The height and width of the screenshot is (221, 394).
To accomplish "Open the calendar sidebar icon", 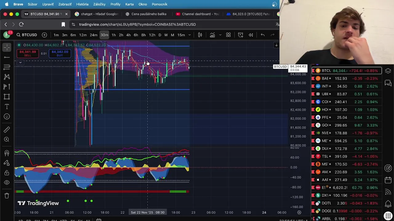I will tap(388, 180).
